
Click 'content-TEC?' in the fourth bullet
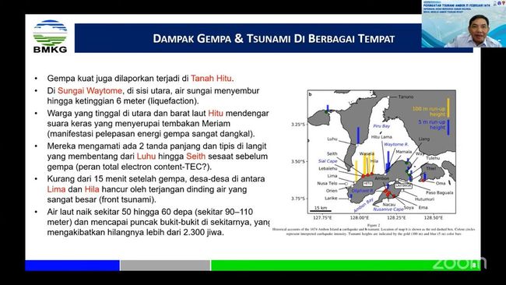(x=180, y=167)
